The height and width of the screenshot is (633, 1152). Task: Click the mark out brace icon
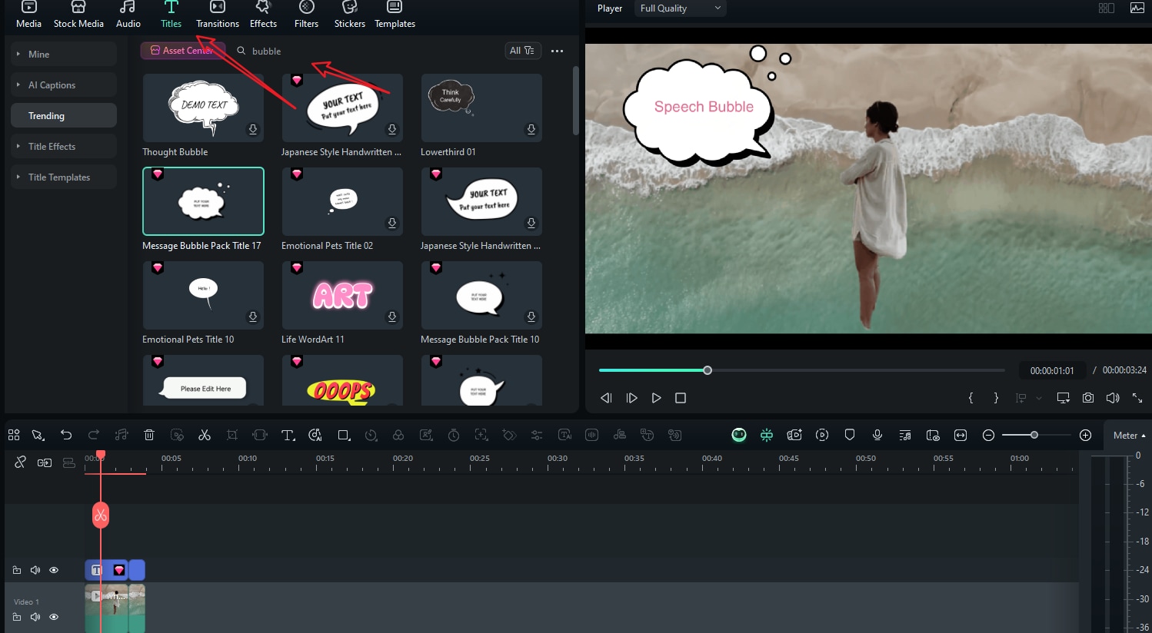[x=996, y=398]
